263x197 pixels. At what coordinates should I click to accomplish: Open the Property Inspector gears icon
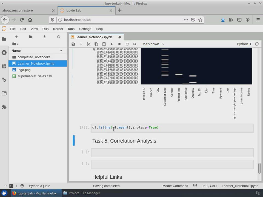tap(4, 80)
